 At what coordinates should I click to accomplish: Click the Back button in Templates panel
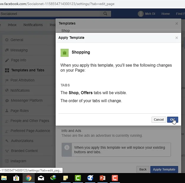point(143,169)
